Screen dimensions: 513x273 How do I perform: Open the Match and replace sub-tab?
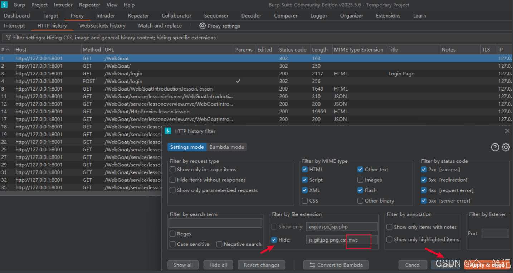pyautogui.click(x=160, y=26)
